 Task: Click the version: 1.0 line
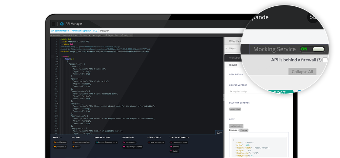point(67,44)
